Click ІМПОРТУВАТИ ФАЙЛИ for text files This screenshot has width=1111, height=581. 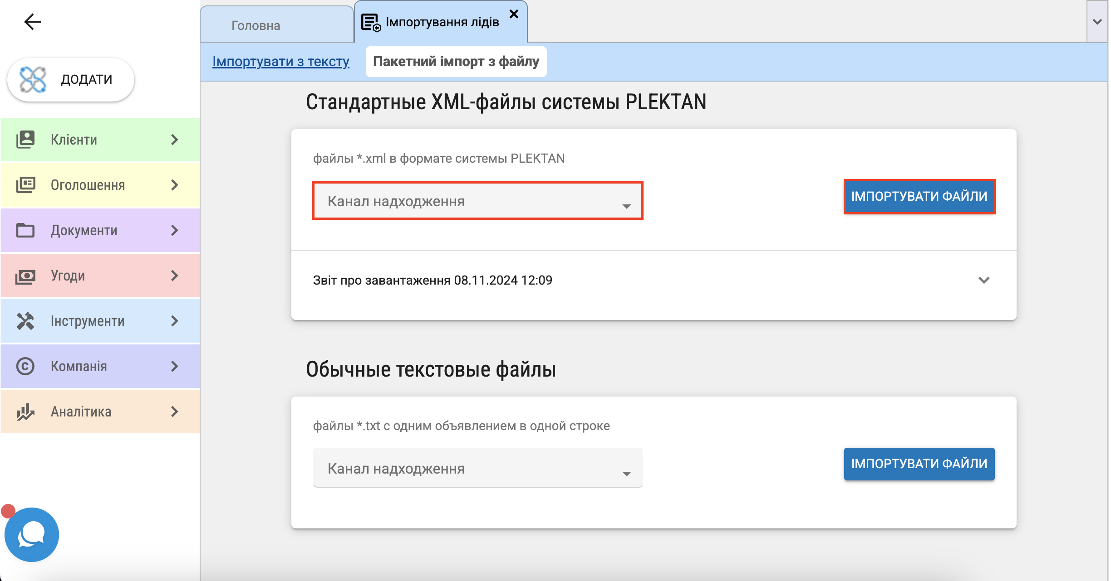(x=919, y=464)
